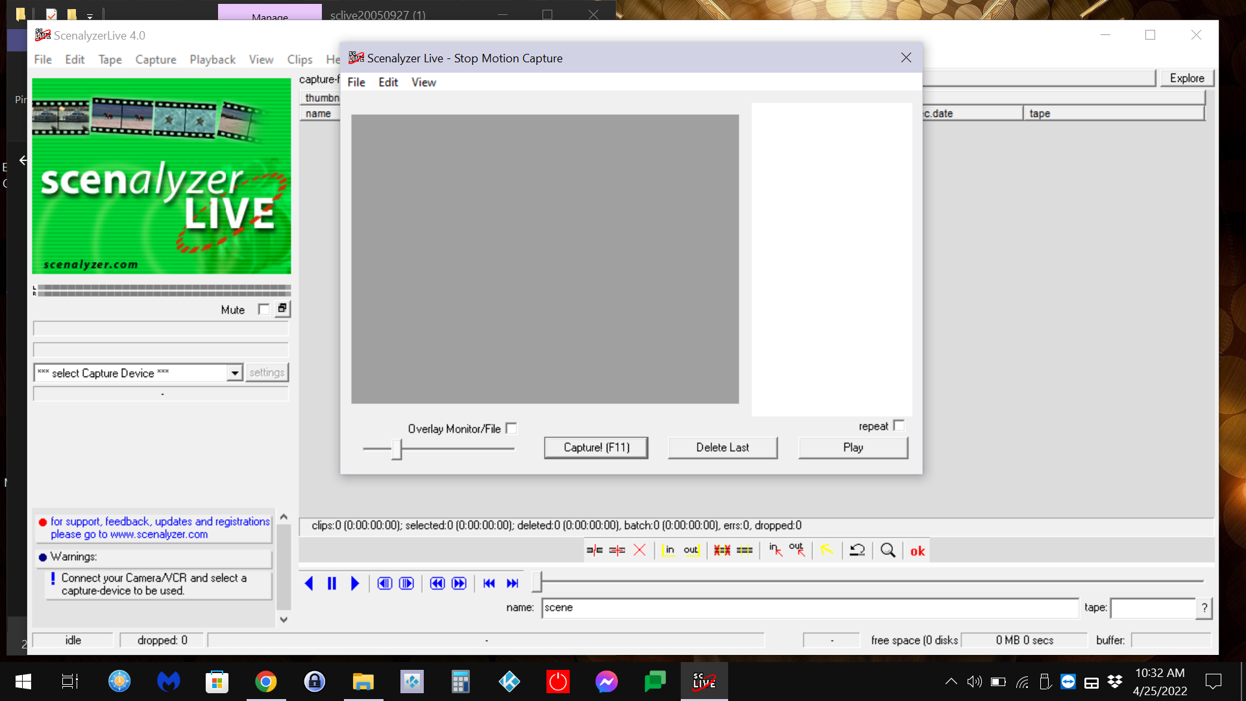Click the yellow arrow icon
1246x701 pixels.
click(x=827, y=550)
